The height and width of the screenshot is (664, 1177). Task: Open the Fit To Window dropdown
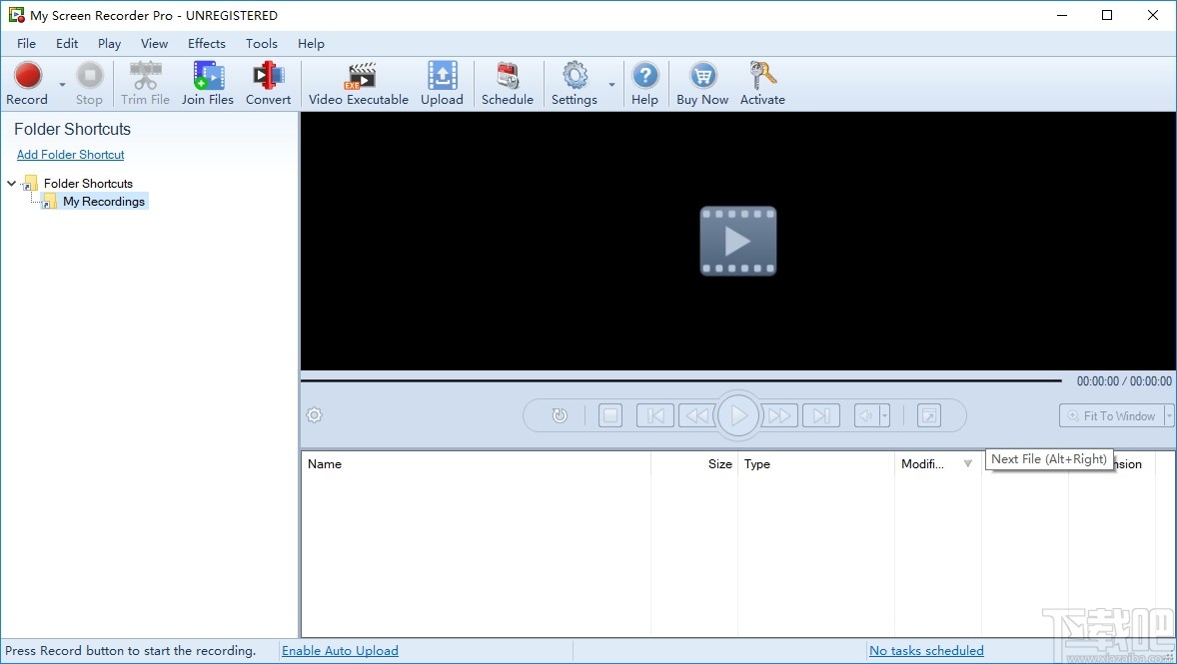coord(1167,415)
